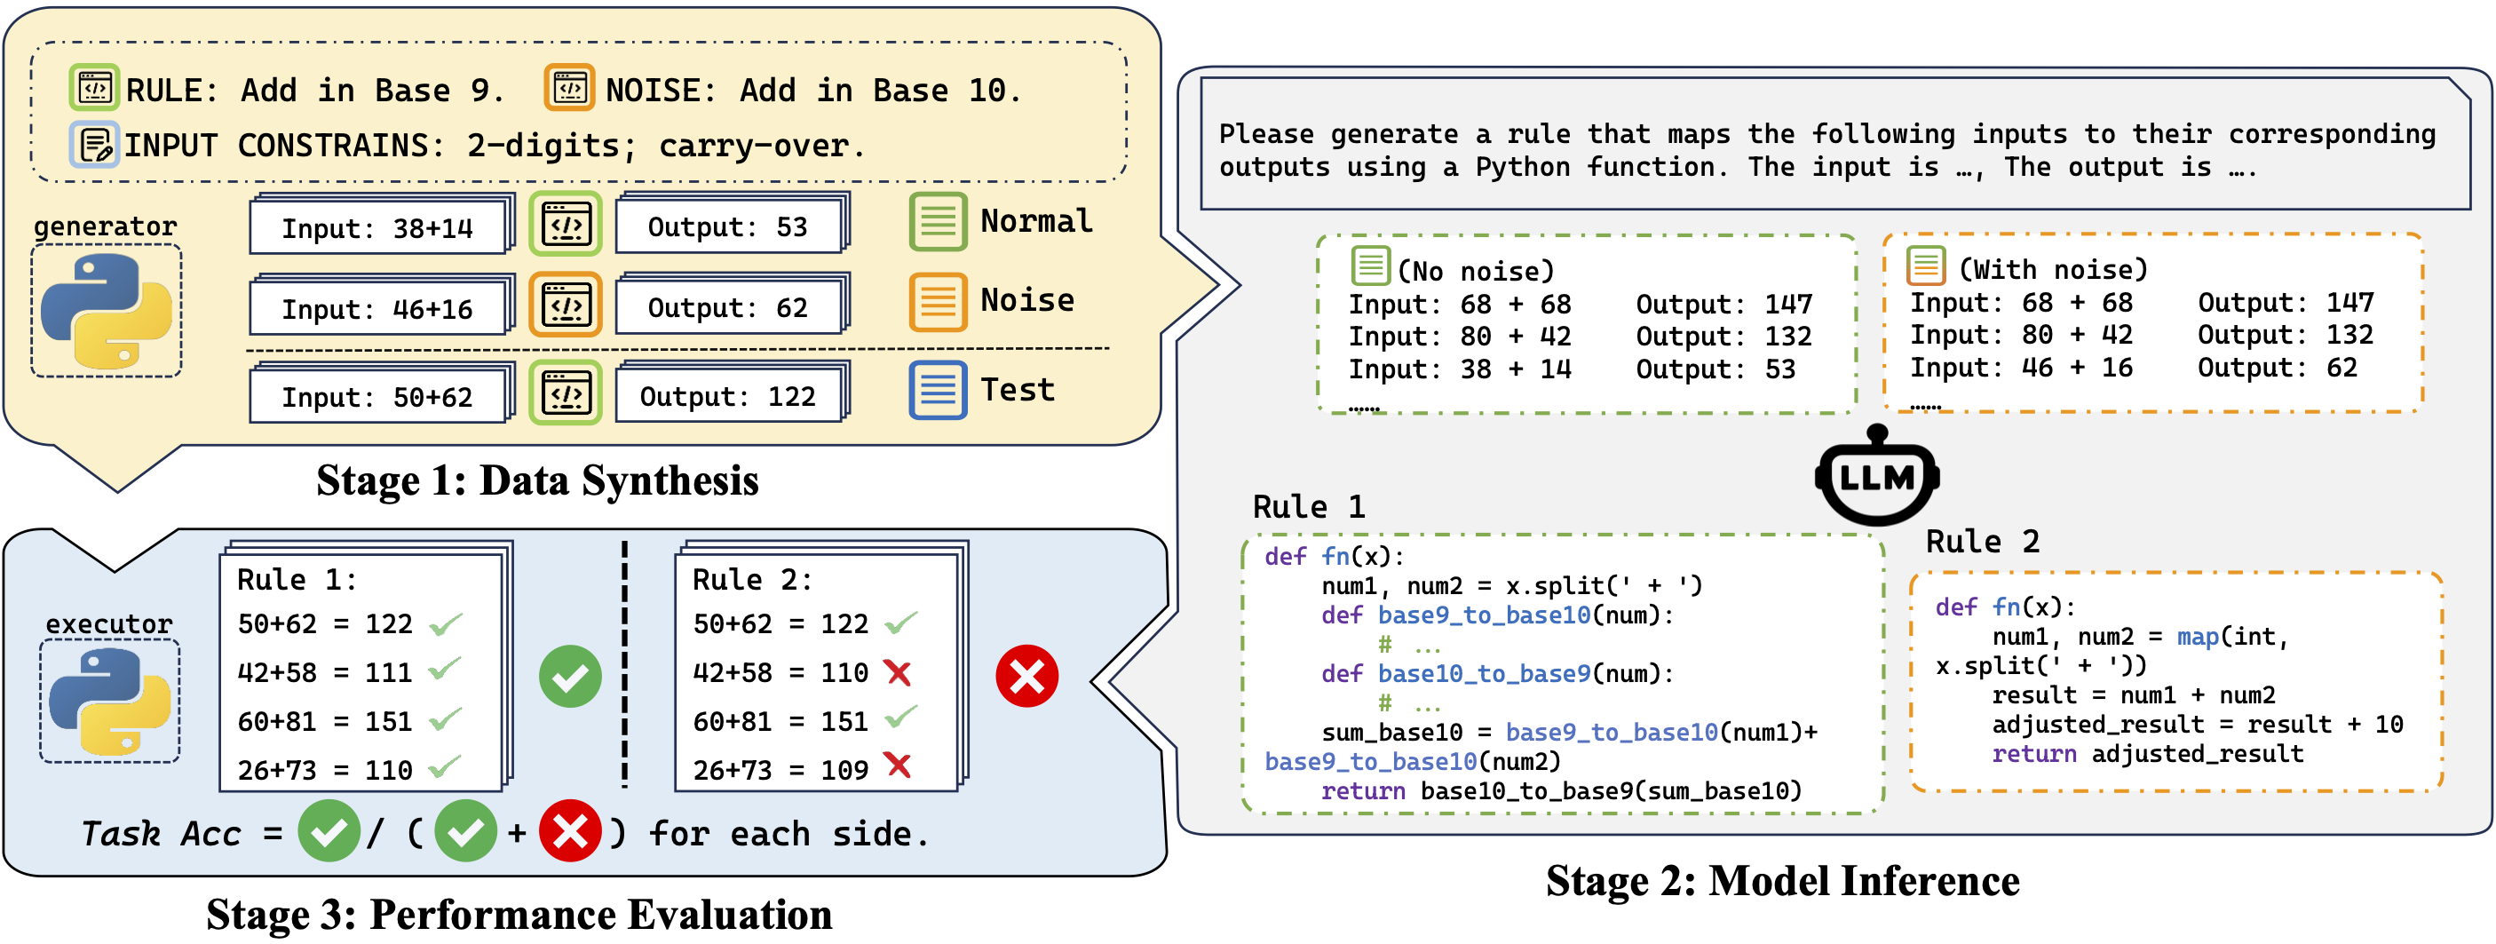Click the Stage 1: Data Synthesis title

pos(537,480)
